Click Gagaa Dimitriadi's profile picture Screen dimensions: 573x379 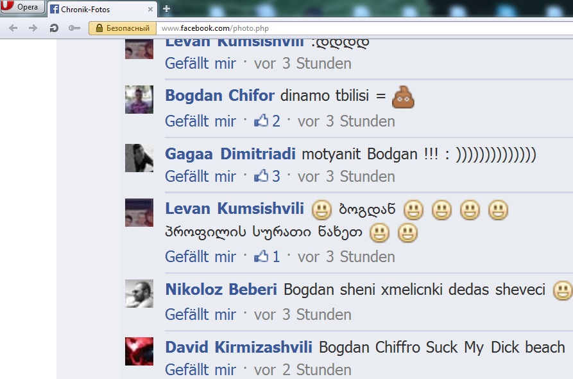(x=139, y=157)
